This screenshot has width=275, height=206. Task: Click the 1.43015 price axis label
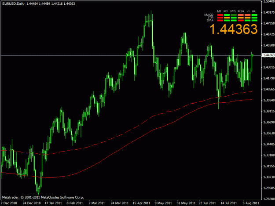click(x=269, y=67)
